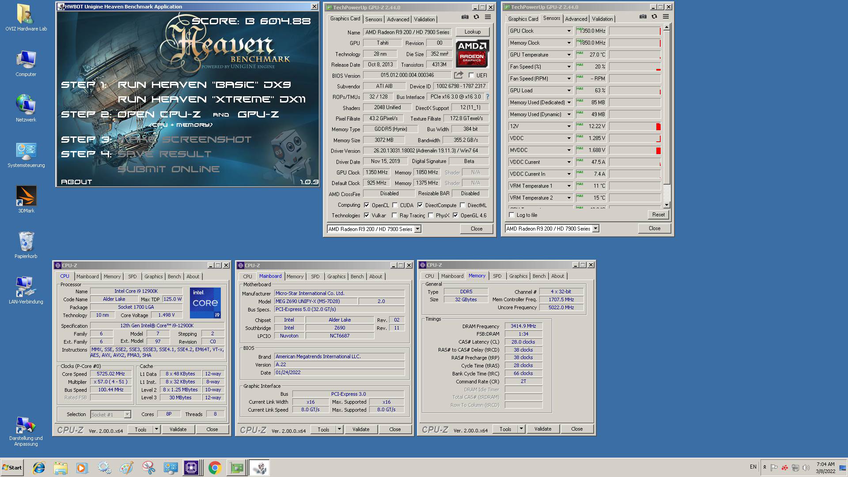Click the MVDDC sensor graph bar

tap(635, 150)
